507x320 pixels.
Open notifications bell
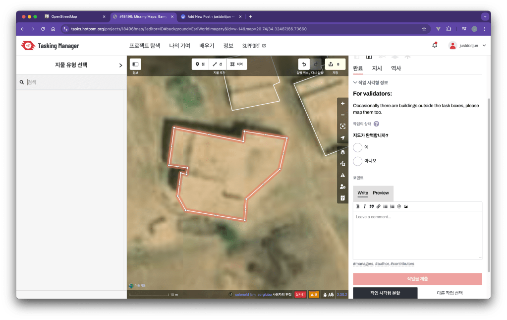pyautogui.click(x=435, y=46)
